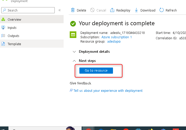Viewport: 186px width, 130px height.
Task: Click the Delete trash icon
Action: click(x=73, y=10)
